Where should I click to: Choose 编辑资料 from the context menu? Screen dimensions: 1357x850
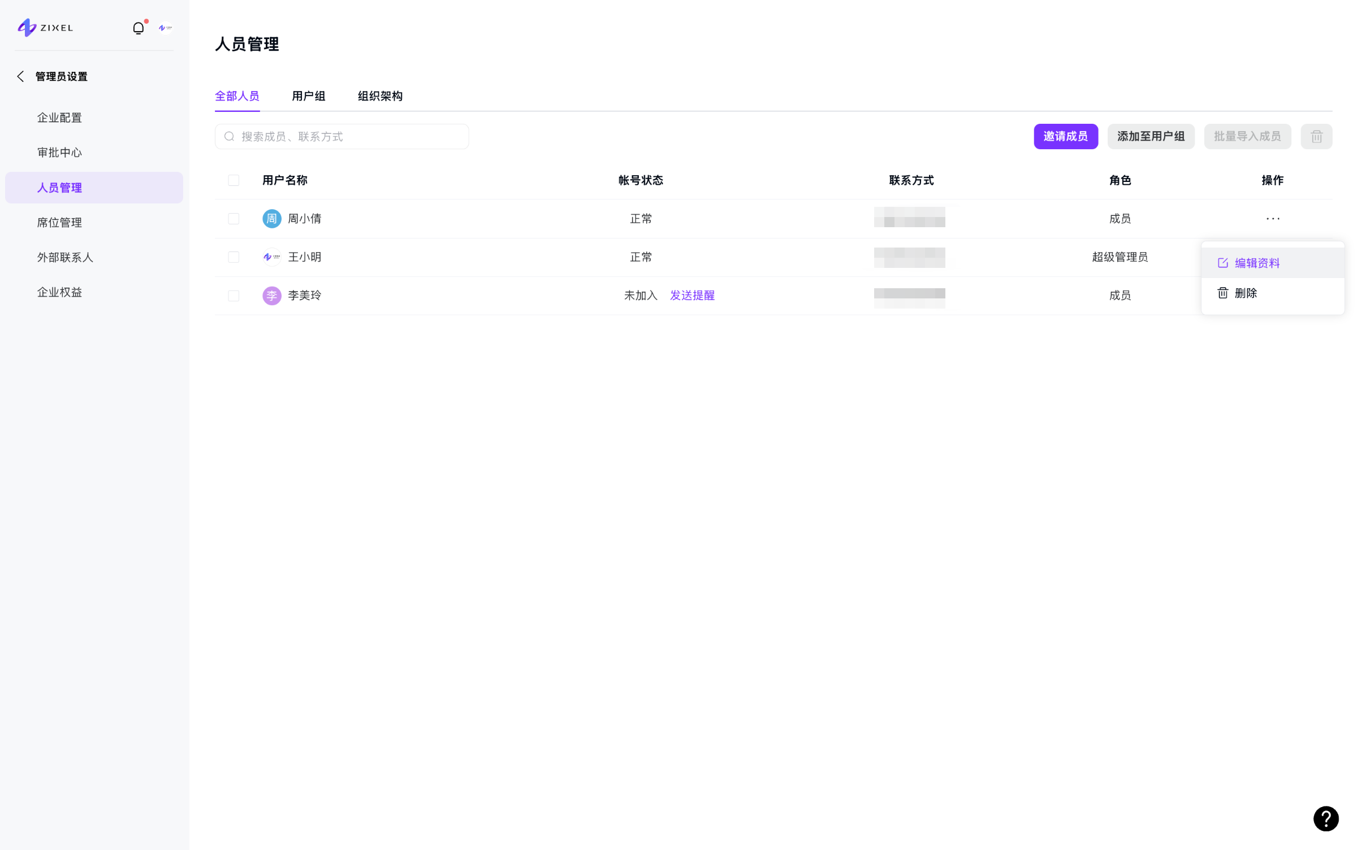[1272, 263]
